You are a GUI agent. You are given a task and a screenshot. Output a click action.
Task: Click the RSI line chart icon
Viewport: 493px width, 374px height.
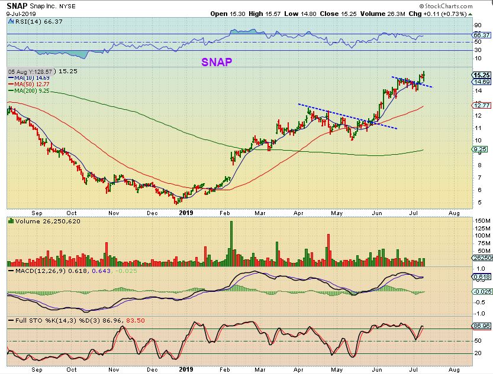coord(11,22)
